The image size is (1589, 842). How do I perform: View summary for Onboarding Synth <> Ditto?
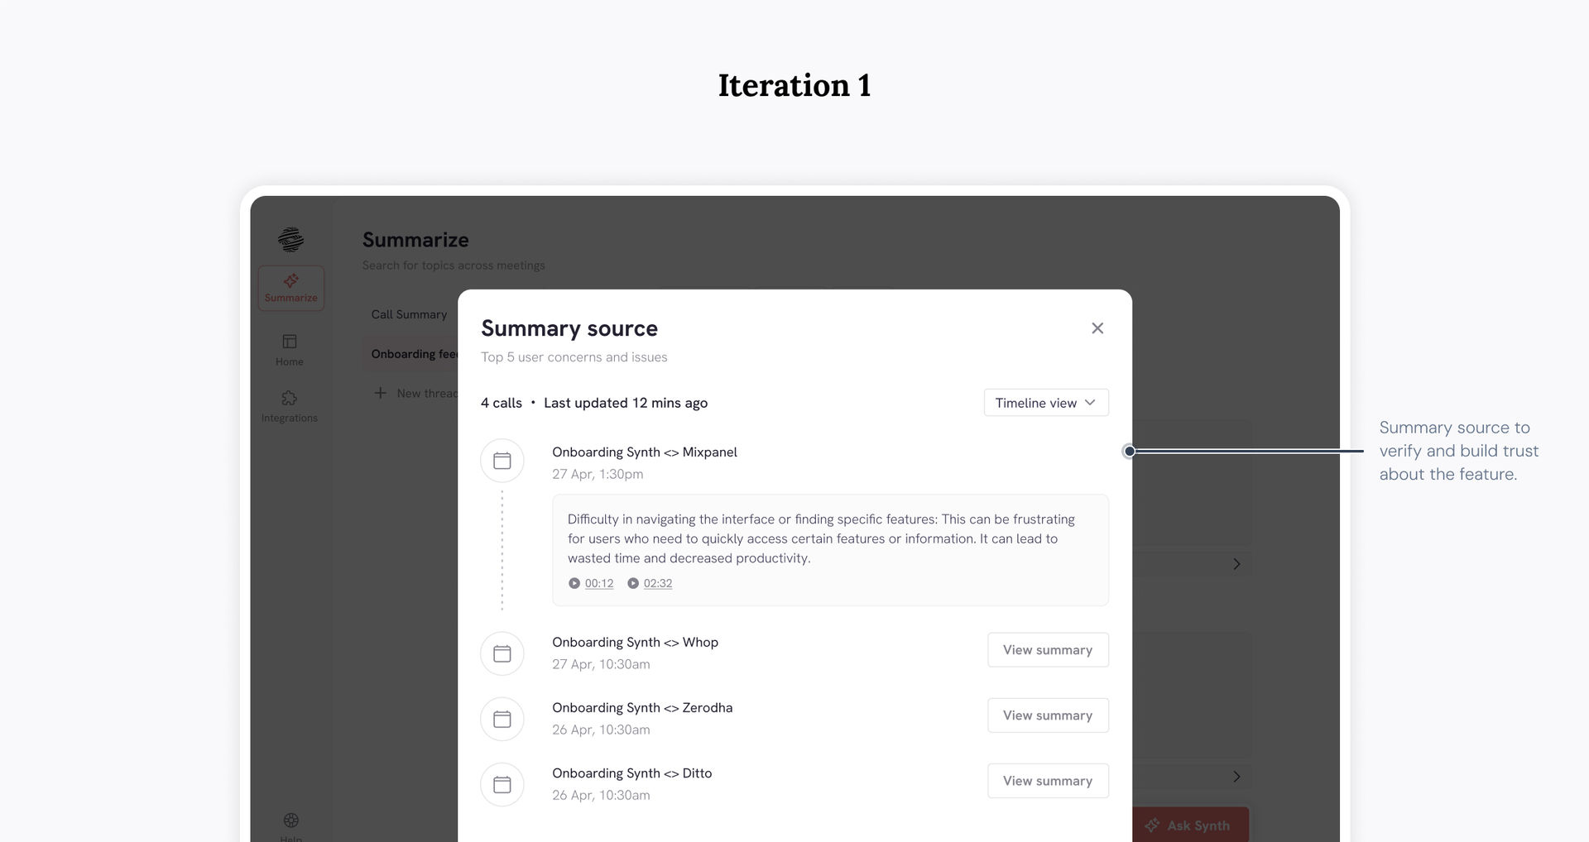pyautogui.click(x=1048, y=781)
